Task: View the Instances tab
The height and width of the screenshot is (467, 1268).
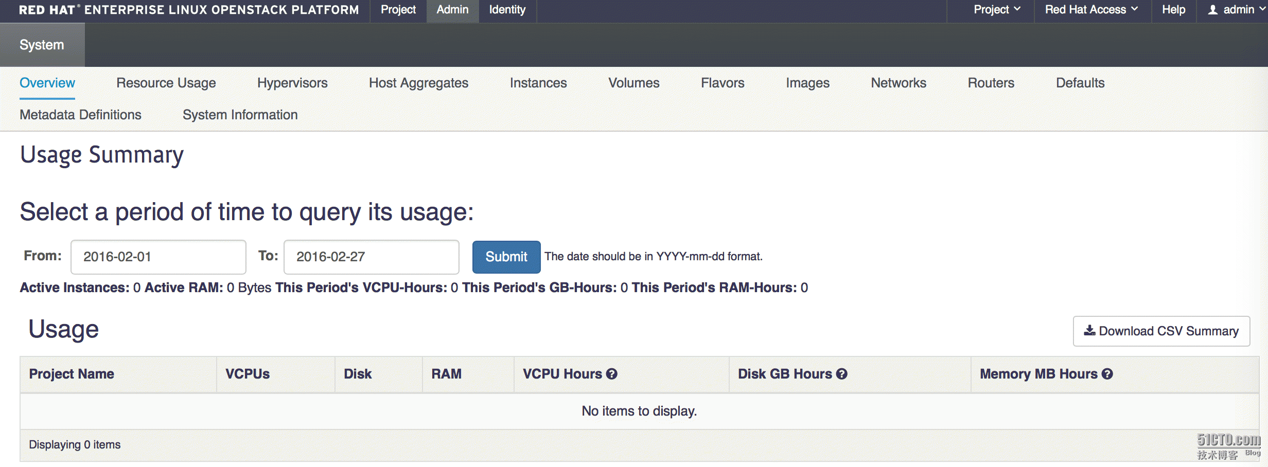Action: tap(538, 83)
